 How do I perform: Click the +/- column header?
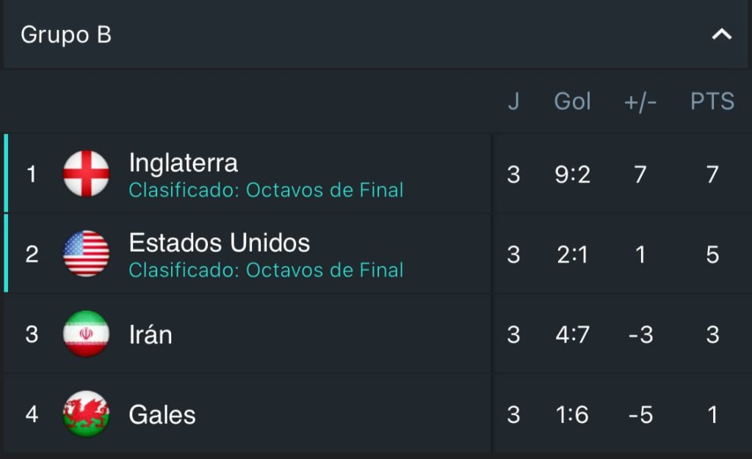[x=640, y=101]
